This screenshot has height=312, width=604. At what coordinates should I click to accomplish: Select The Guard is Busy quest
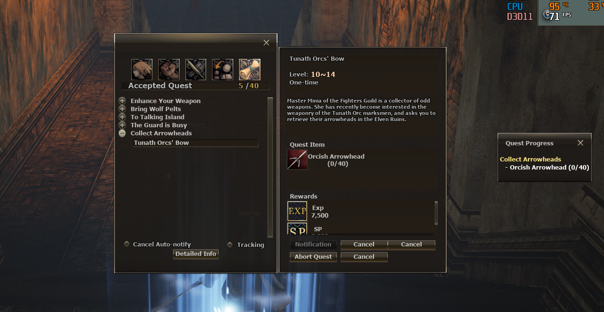click(159, 125)
